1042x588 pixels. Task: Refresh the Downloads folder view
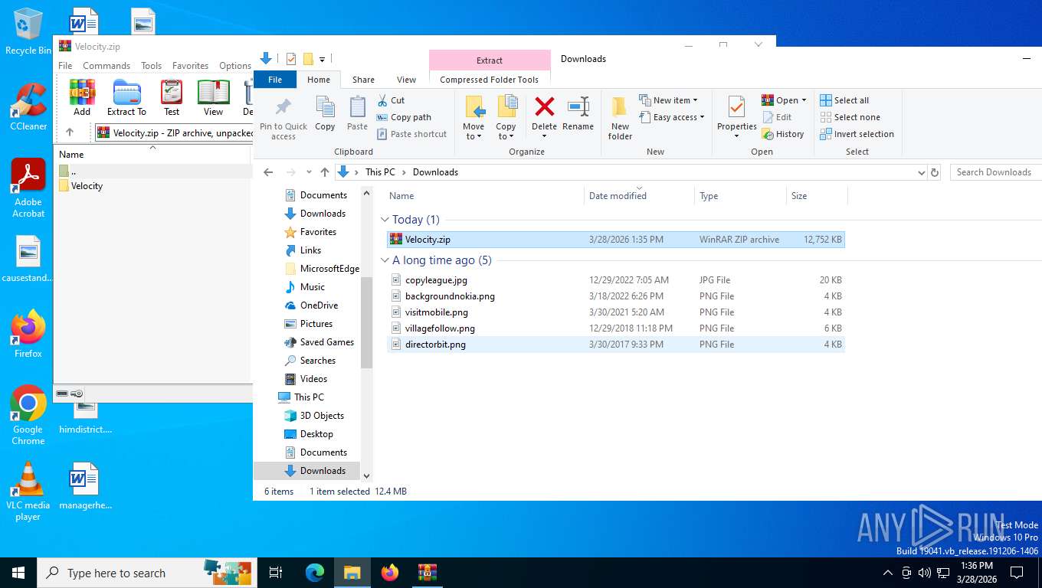coord(935,172)
